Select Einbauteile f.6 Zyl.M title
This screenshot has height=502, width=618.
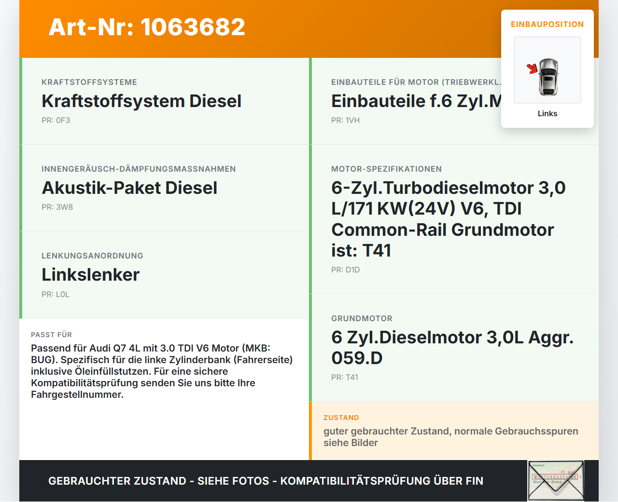(x=416, y=101)
